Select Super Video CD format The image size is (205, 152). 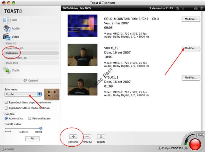click(31, 48)
